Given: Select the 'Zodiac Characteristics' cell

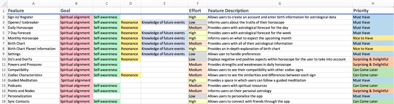Looking at the screenshot, I should tap(33, 75).
